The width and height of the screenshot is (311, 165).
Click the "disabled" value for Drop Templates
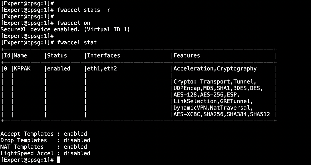(77, 140)
